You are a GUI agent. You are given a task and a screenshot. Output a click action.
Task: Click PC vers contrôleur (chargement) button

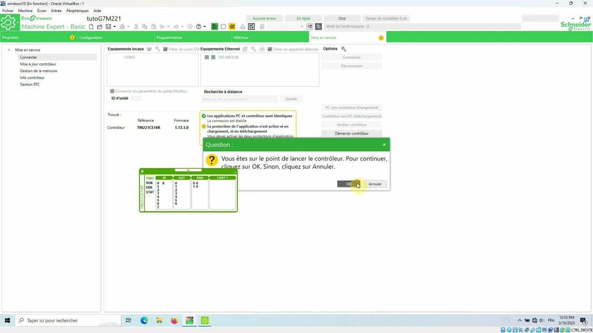click(352, 108)
